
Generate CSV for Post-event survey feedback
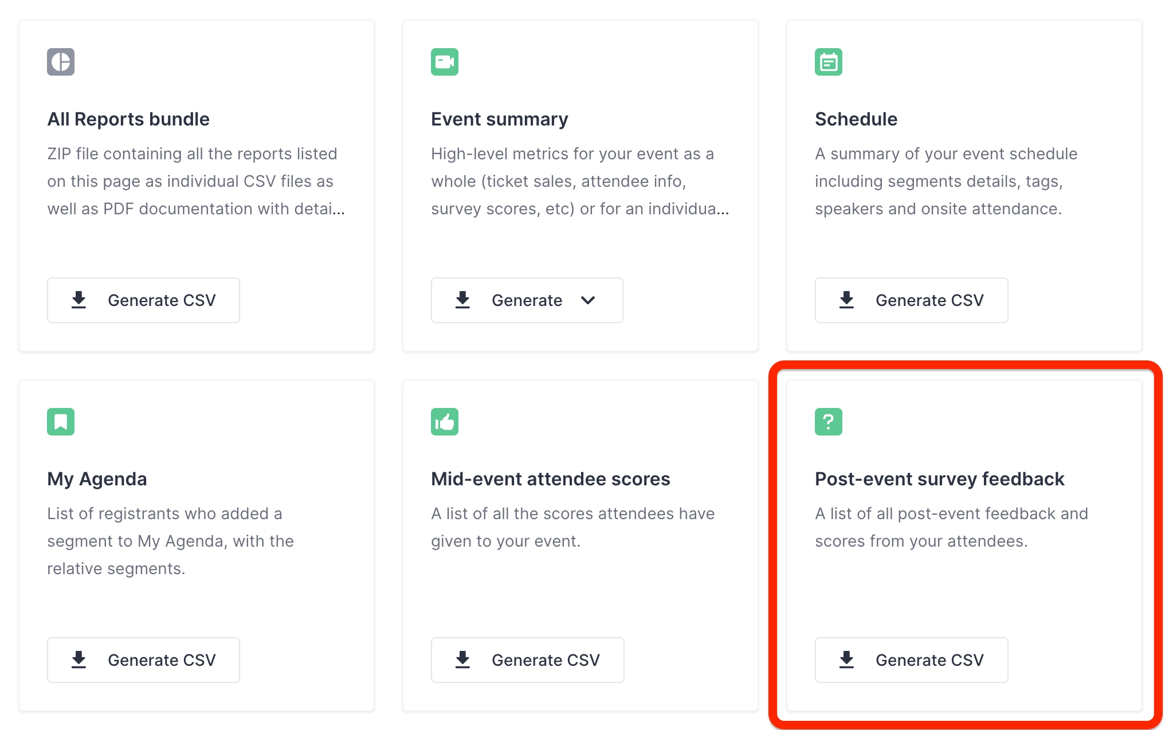pyautogui.click(x=911, y=660)
